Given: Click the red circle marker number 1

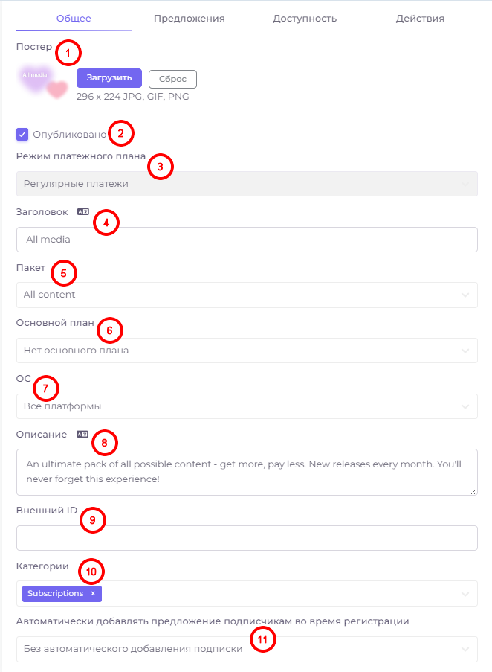Looking at the screenshot, I should (x=68, y=53).
